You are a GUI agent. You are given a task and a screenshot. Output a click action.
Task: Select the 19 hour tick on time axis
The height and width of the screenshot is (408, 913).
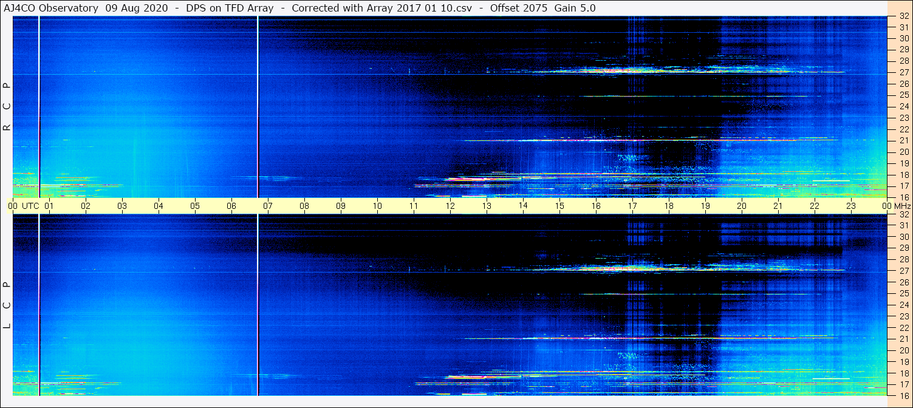pos(705,206)
